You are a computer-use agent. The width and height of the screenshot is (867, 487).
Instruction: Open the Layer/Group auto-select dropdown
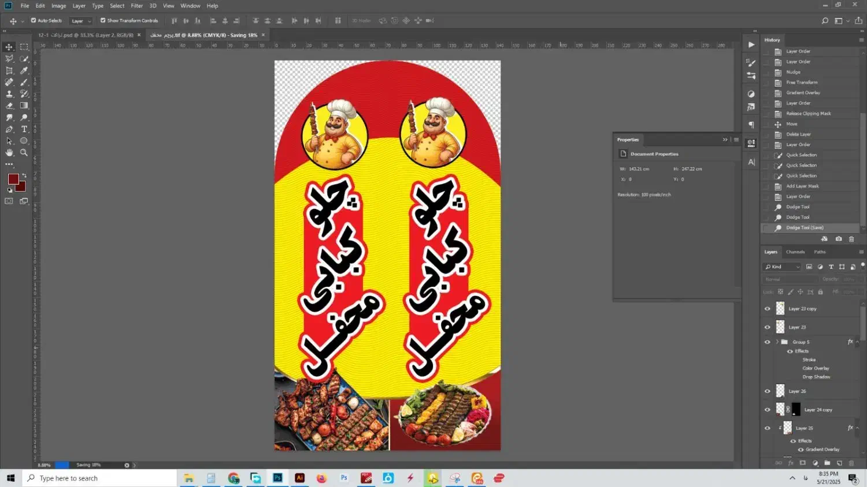tap(81, 21)
